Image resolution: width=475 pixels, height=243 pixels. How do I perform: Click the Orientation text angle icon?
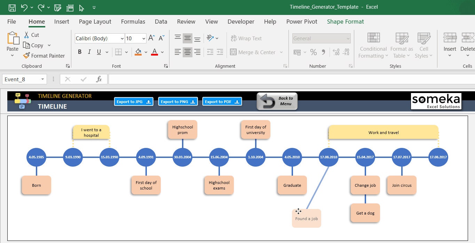[x=210, y=38]
